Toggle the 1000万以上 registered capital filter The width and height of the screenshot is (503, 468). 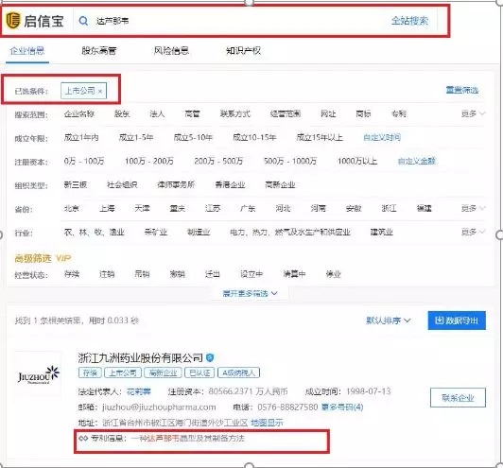click(x=357, y=161)
